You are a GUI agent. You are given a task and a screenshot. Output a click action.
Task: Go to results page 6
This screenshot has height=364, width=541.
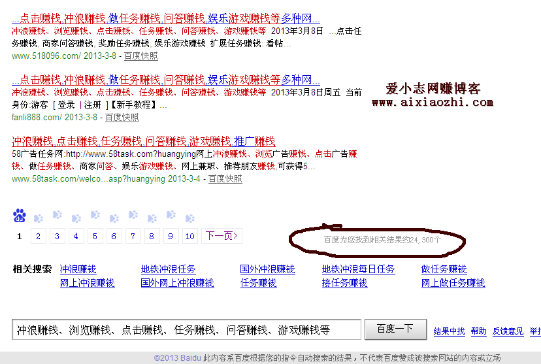coord(114,237)
